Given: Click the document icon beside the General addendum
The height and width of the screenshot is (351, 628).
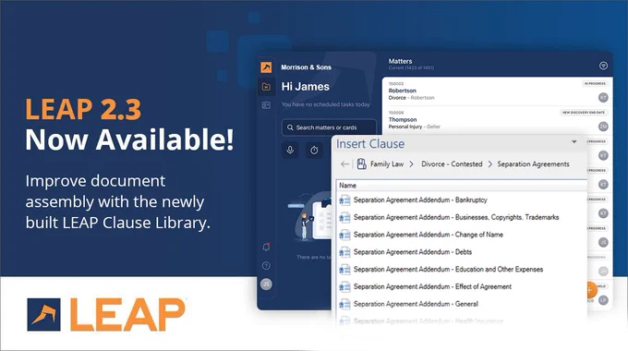Looking at the screenshot, I should 344,304.
